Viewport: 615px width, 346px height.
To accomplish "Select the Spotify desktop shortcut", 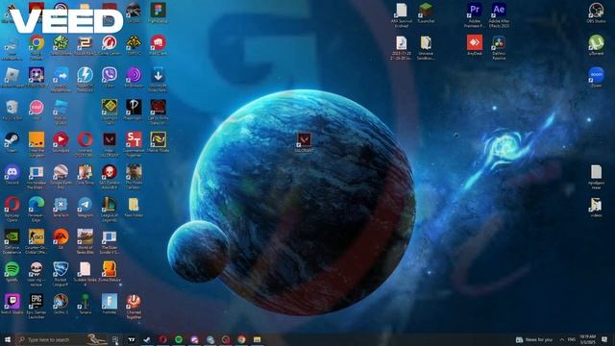I will (x=12, y=270).
